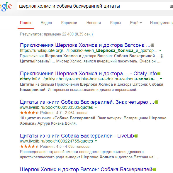Open 'Цитаты из книги Собака Баскервилей - LiveLib' link
173x173 pixels.
point(77,136)
